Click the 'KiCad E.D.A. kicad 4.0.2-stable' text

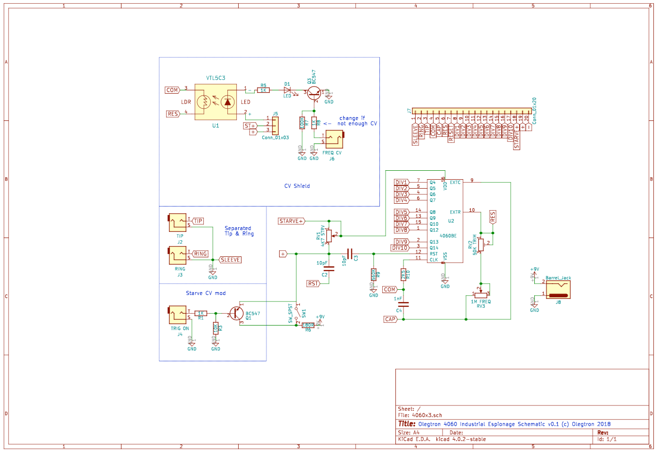442,439
